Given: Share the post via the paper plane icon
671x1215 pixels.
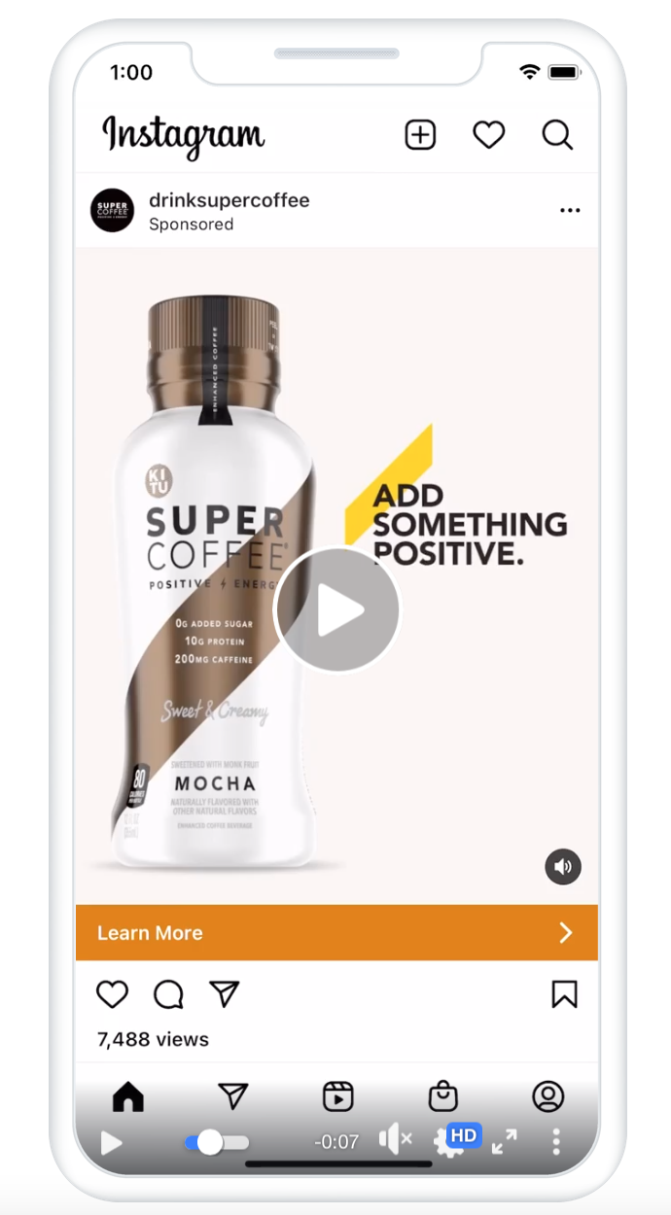Looking at the screenshot, I should pos(225,993).
